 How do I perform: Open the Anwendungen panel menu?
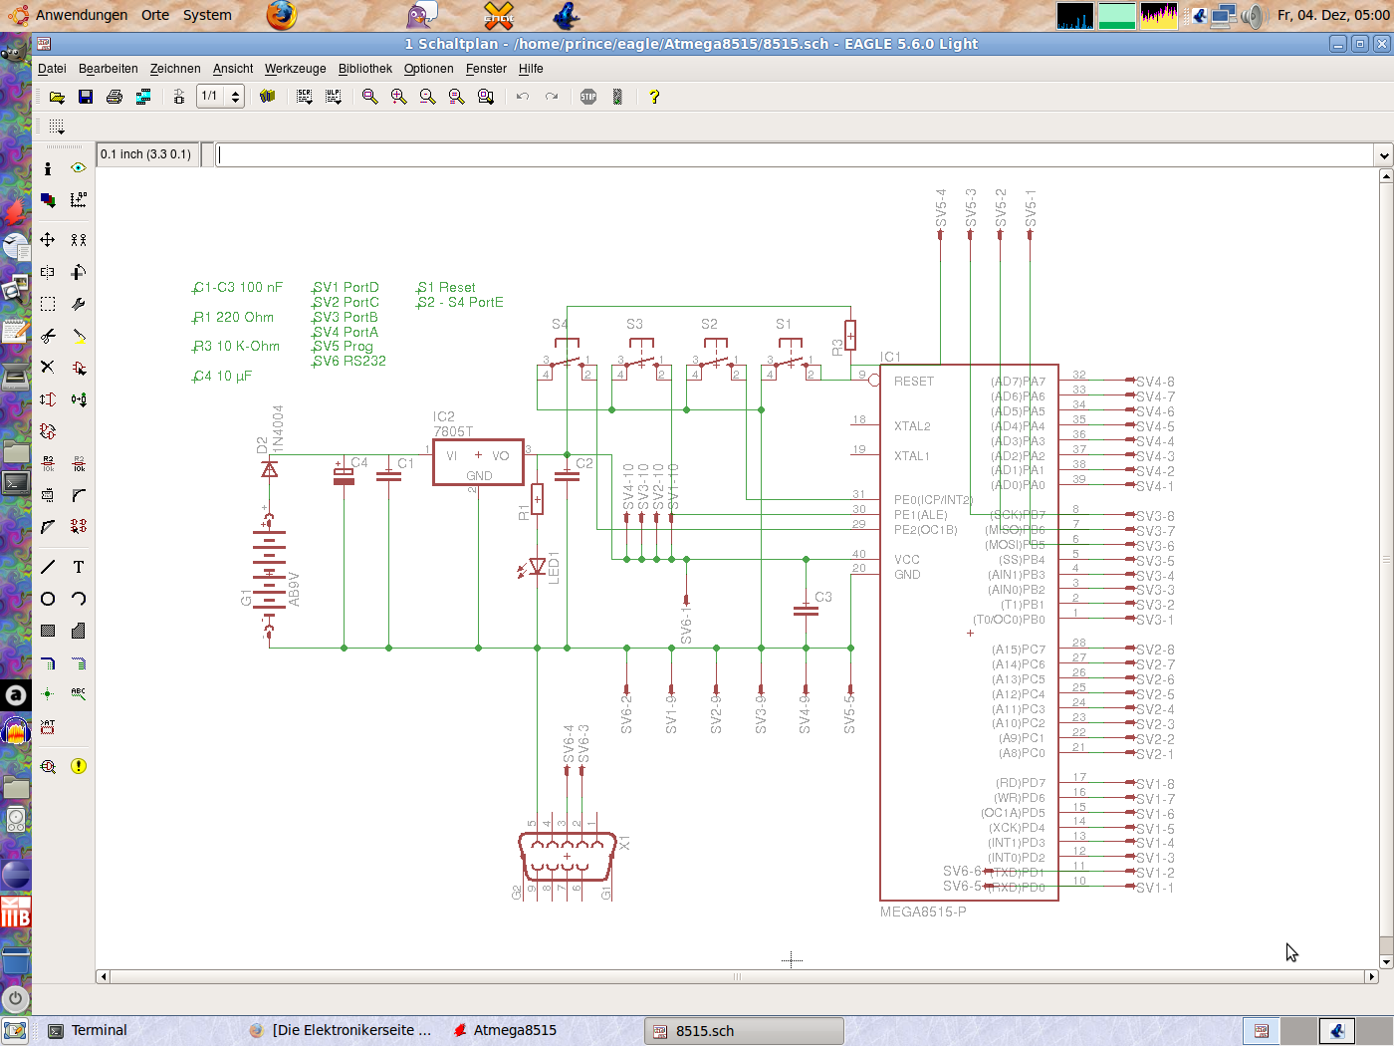tap(70, 15)
